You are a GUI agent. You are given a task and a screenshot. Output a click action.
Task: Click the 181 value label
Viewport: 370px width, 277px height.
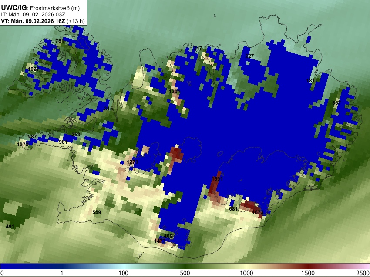[x=310, y=81]
